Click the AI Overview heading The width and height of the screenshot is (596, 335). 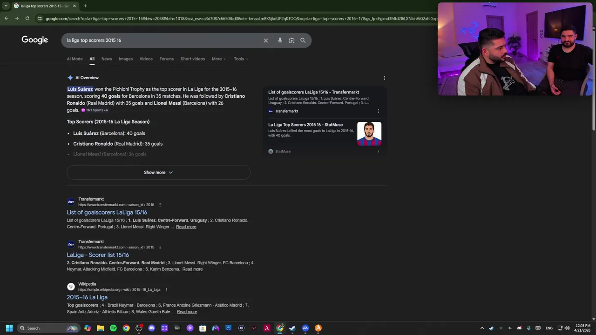[87, 78]
